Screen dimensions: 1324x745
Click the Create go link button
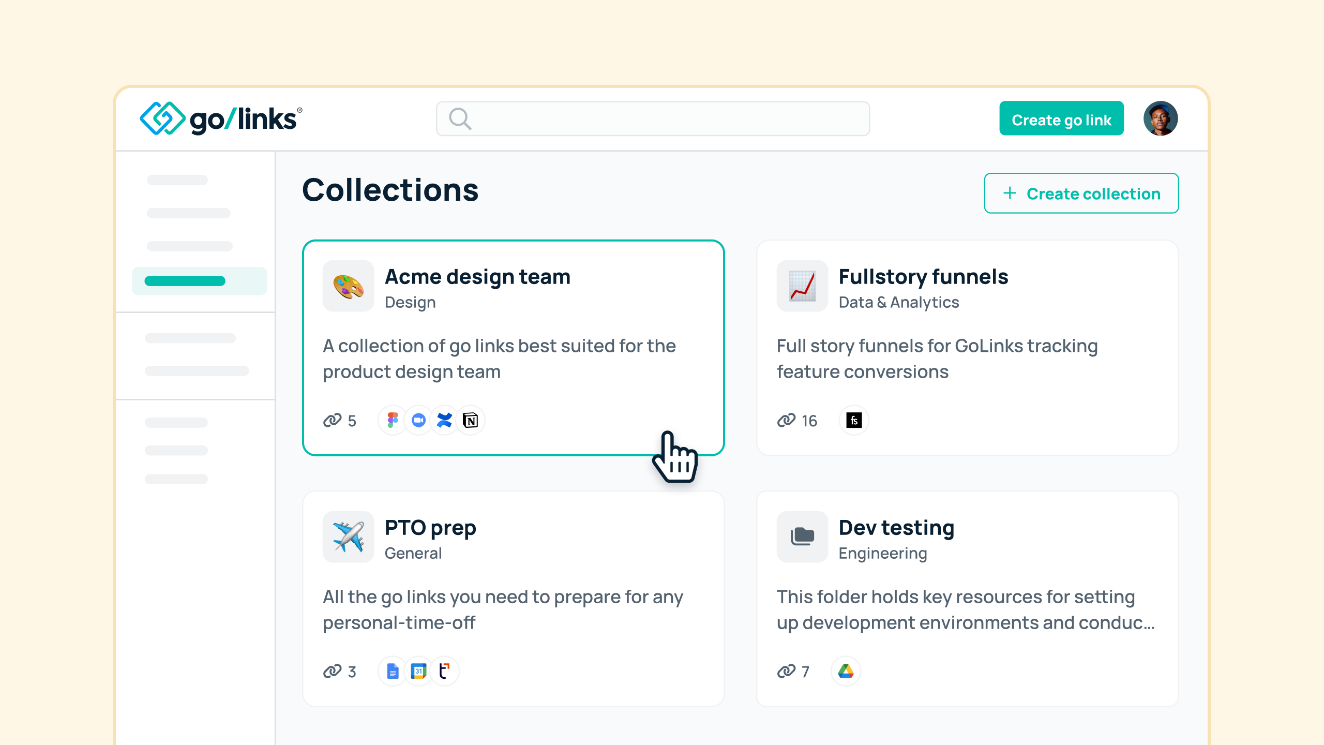[x=1061, y=119]
